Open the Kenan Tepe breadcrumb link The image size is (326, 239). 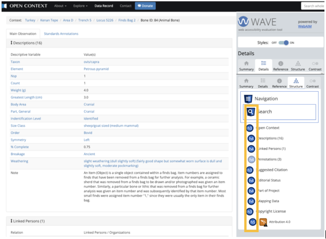click(49, 20)
